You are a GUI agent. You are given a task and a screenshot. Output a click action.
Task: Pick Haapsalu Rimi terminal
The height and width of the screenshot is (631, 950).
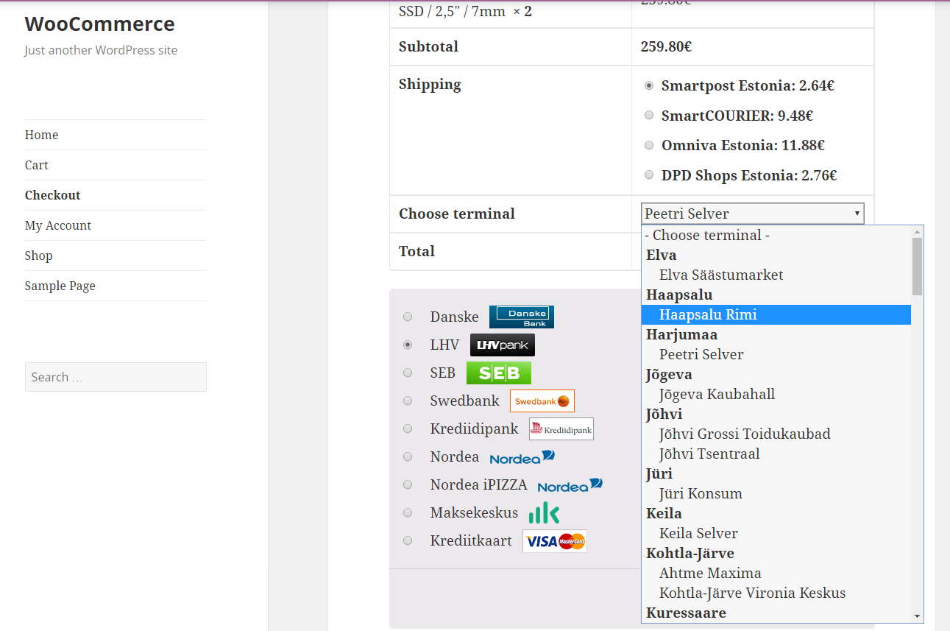(x=776, y=314)
